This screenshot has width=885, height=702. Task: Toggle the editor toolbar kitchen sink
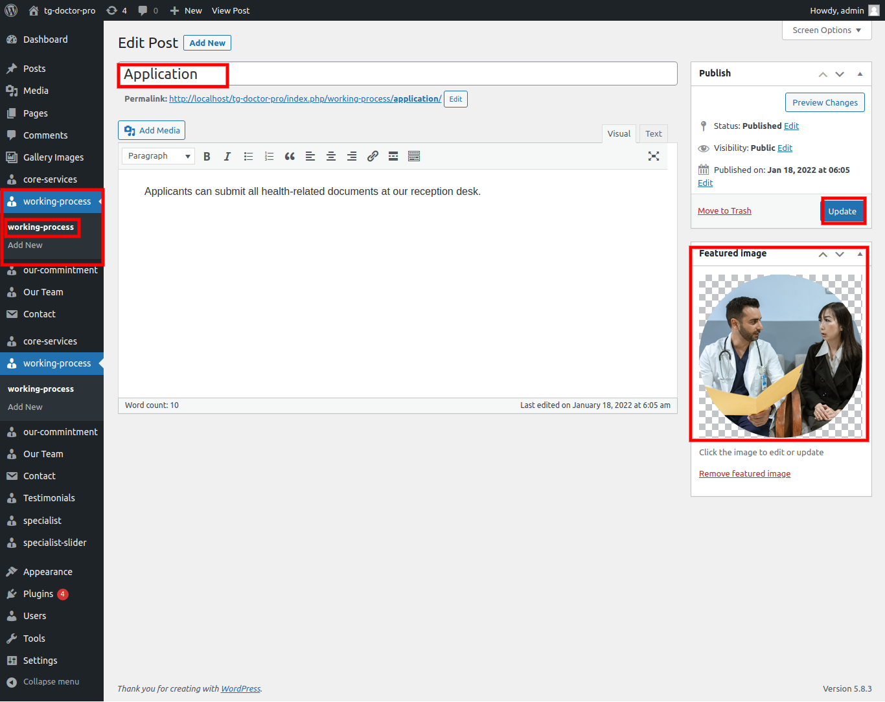coord(414,157)
